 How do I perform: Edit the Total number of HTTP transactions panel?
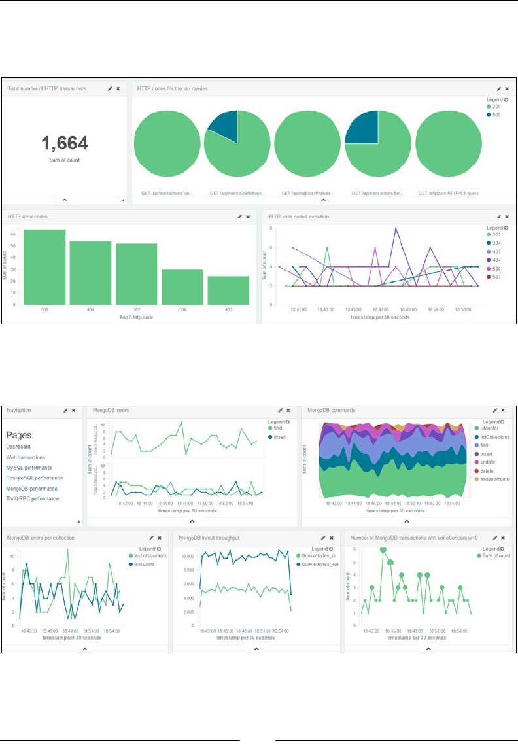pos(110,88)
